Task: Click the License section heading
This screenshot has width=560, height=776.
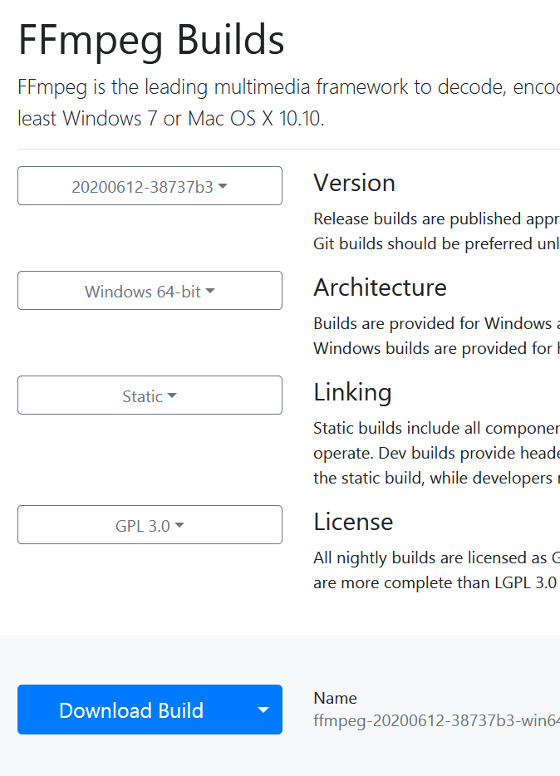Action: point(353,522)
